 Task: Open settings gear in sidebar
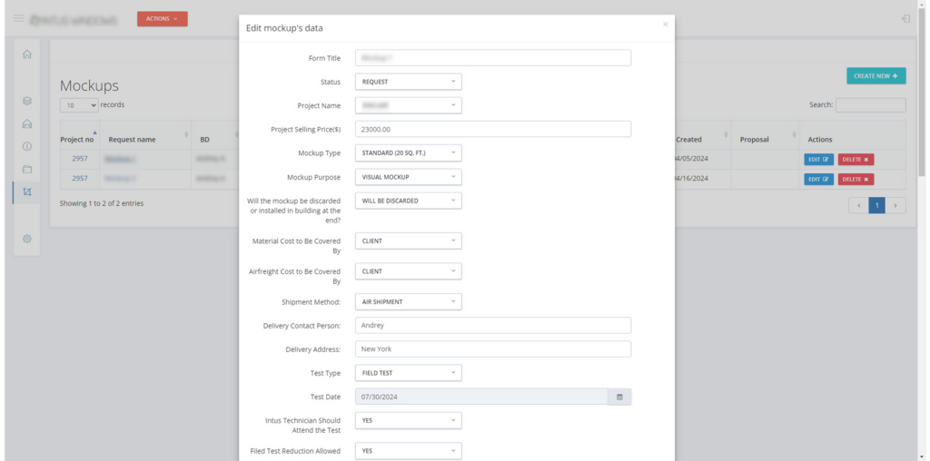(27, 239)
